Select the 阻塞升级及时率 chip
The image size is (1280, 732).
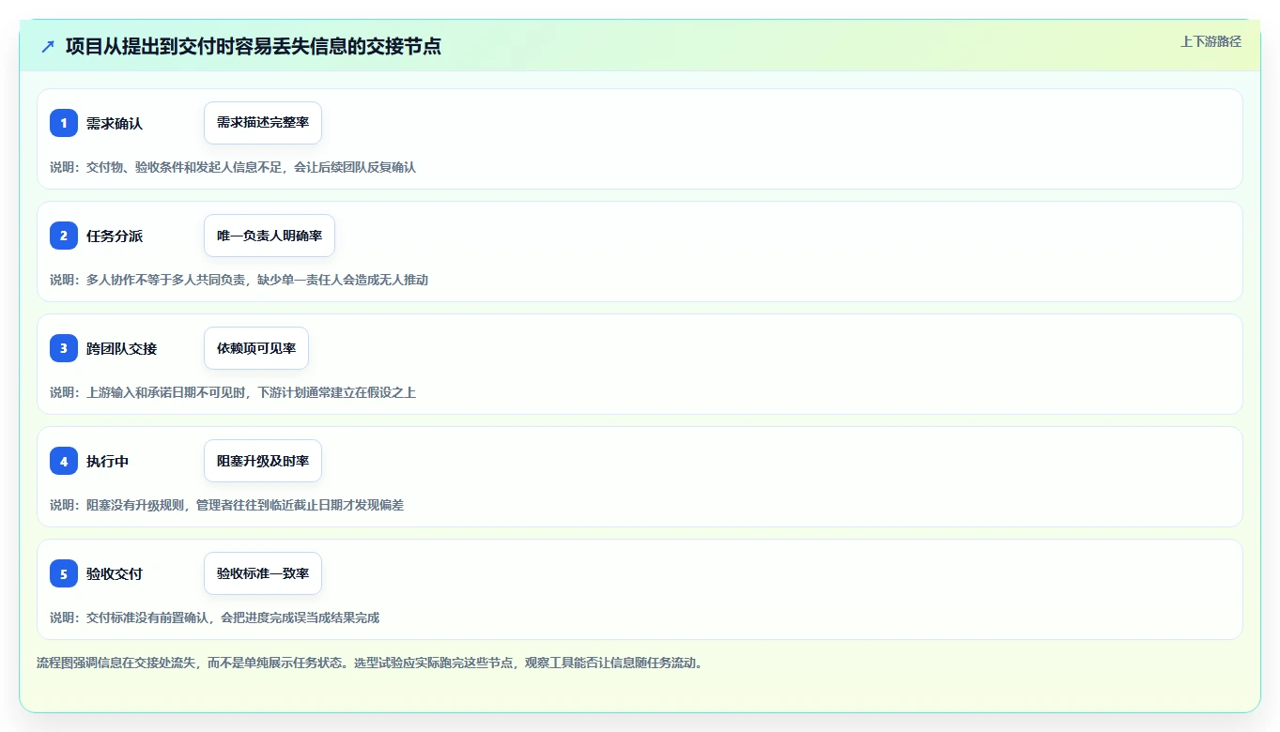(x=263, y=461)
